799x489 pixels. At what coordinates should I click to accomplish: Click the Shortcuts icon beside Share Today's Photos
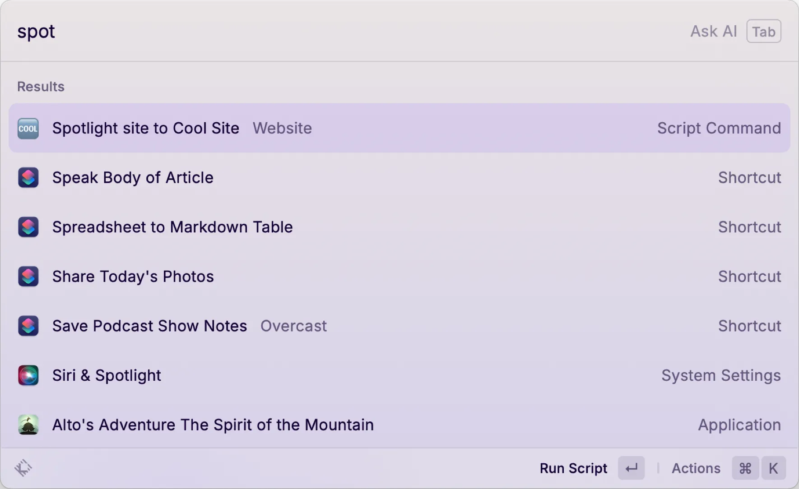(x=28, y=277)
